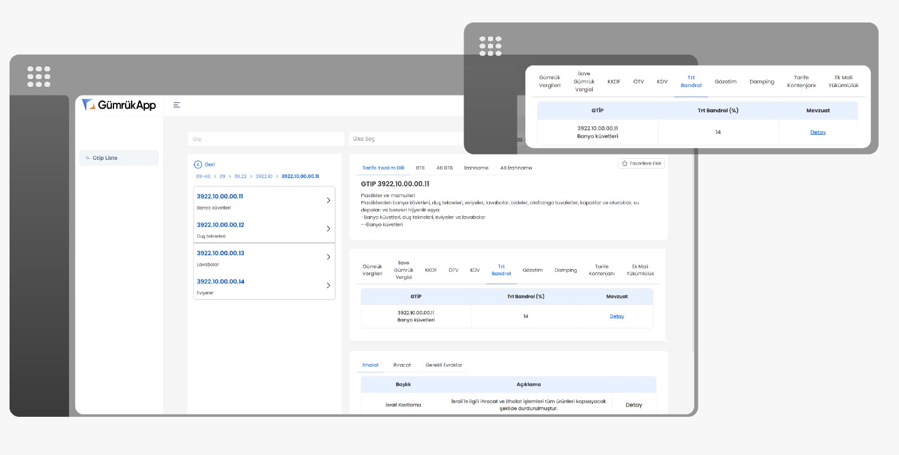This screenshot has height=455, width=899.
Task: Click the Geri back arrow icon
Action: [198, 165]
